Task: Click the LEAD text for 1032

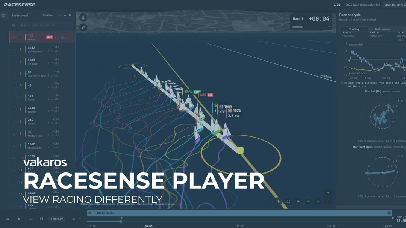Action: point(56,47)
